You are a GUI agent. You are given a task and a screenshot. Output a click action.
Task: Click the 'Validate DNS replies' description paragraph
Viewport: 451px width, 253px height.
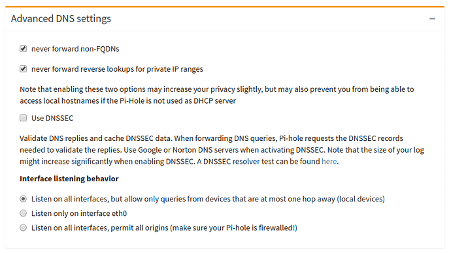coord(222,150)
